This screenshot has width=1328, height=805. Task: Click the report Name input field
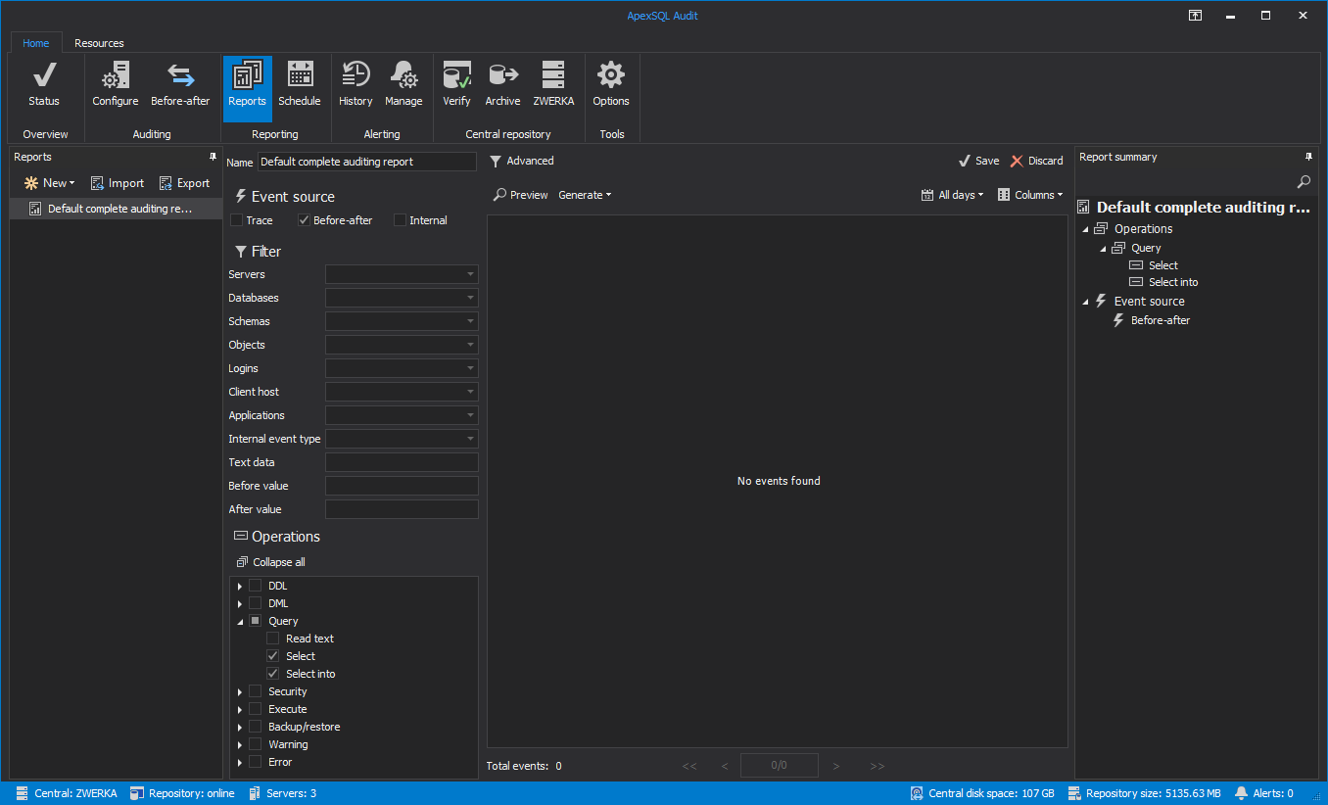[367, 162]
